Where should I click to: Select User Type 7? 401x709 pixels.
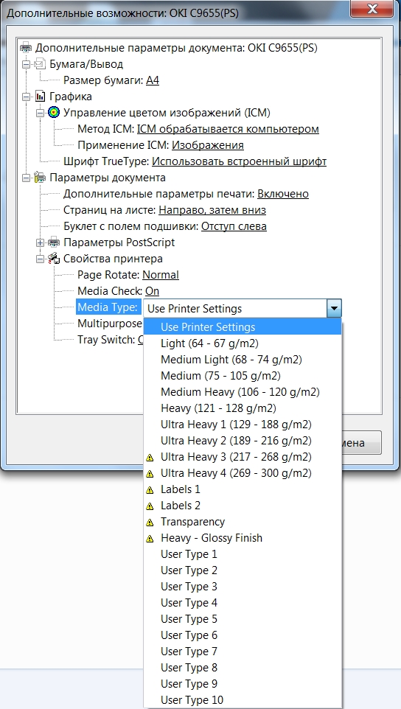click(243, 652)
